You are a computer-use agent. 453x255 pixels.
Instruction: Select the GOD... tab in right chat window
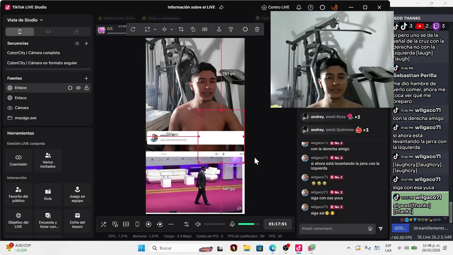pyautogui.click(x=400, y=228)
